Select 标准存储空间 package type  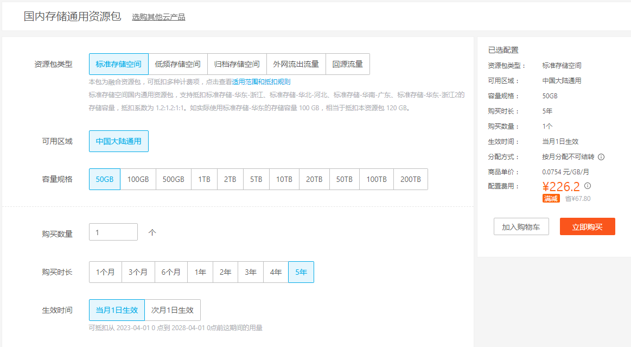[118, 64]
